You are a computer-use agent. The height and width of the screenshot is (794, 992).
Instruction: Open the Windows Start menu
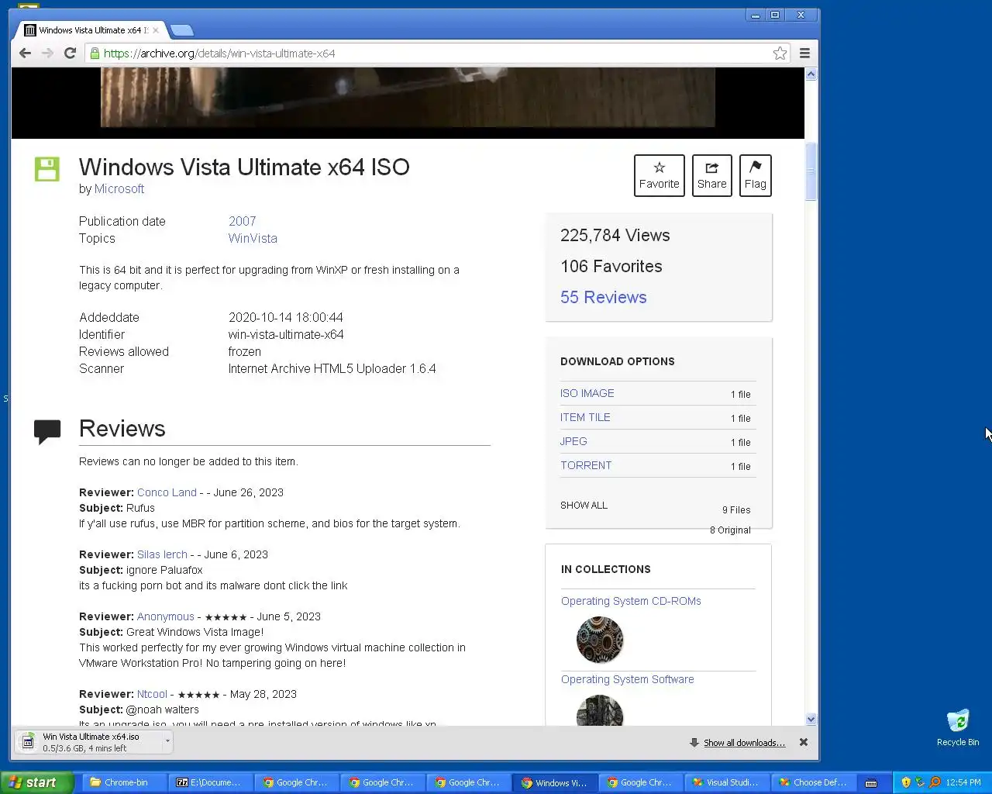36,782
